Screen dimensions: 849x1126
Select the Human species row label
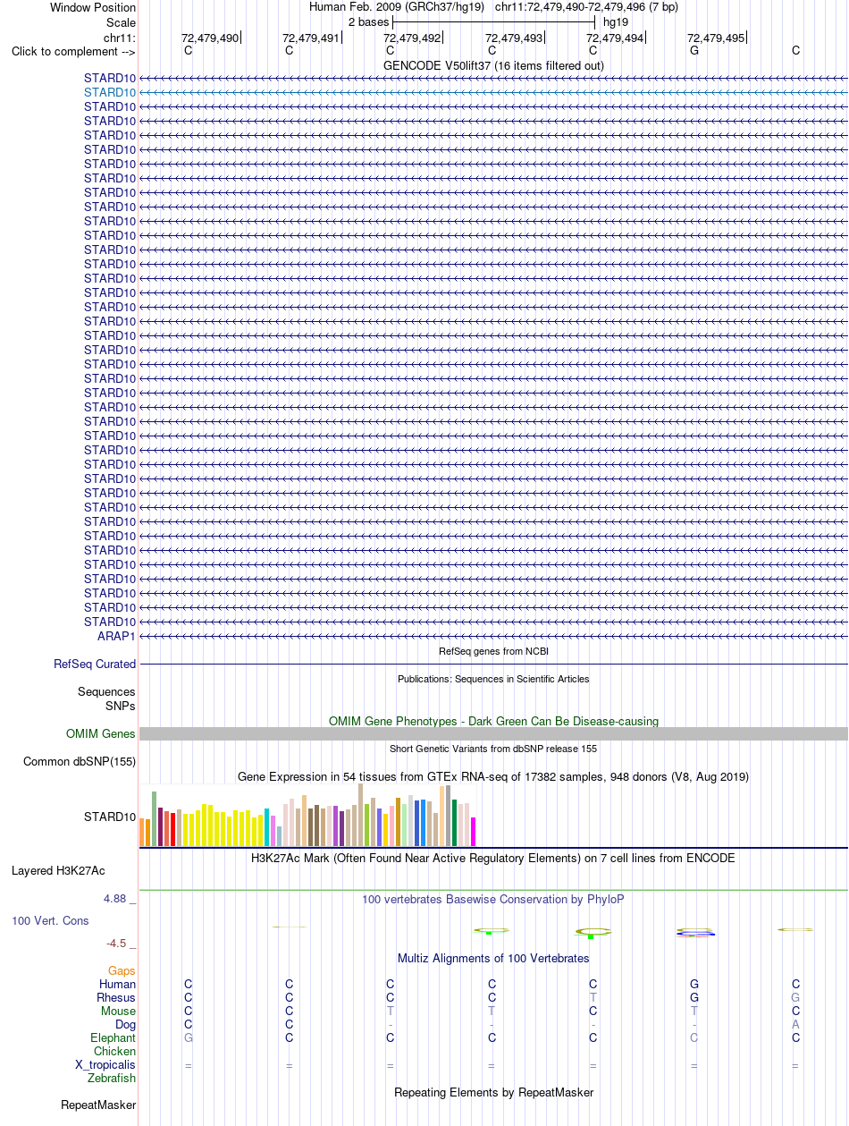118,985
